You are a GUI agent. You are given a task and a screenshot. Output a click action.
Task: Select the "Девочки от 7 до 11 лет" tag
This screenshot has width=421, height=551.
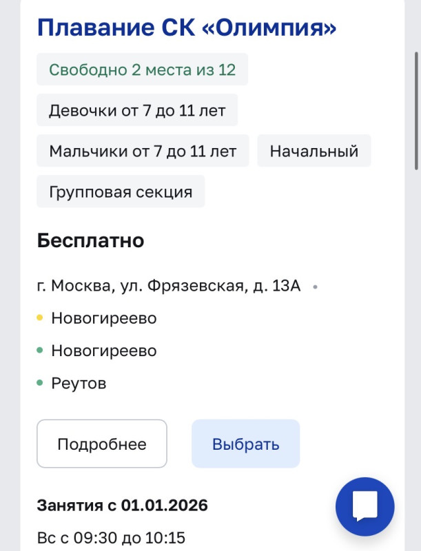137,110
